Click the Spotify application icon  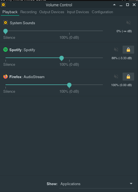point(5,50)
